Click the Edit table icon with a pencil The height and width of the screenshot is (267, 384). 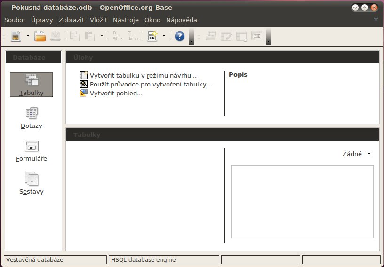pos(226,37)
